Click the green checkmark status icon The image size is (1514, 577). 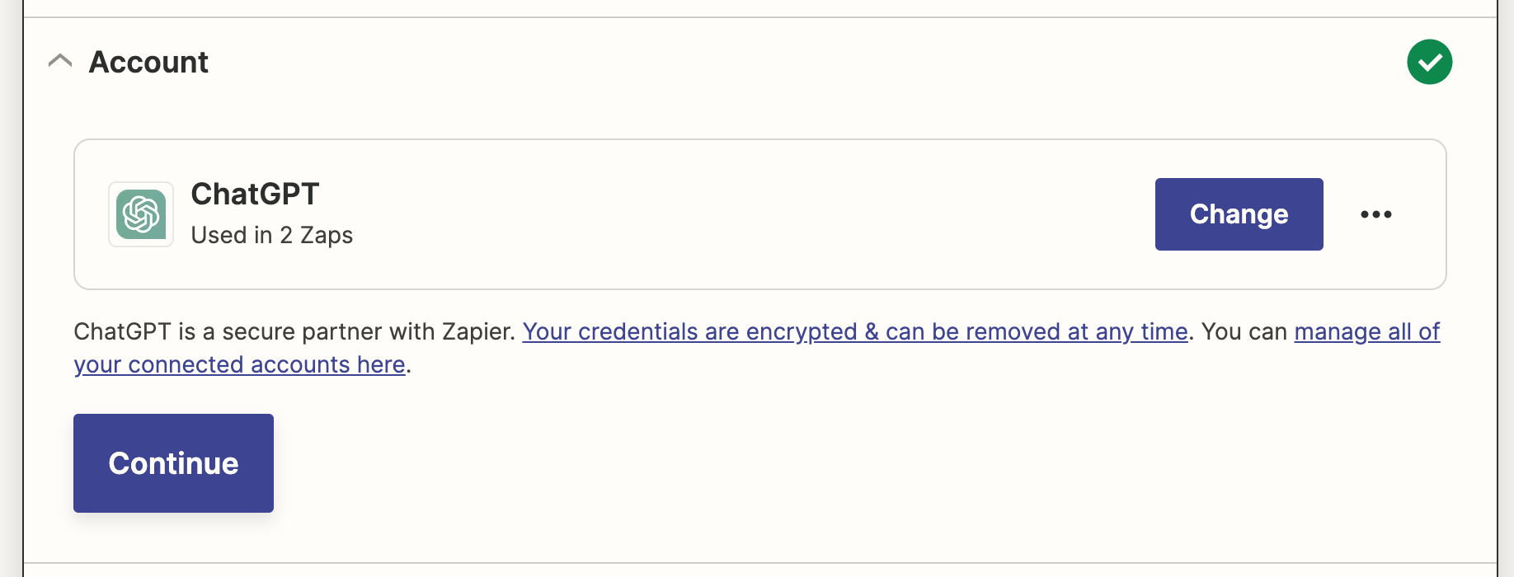pyautogui.click(x=1429, y=62)
